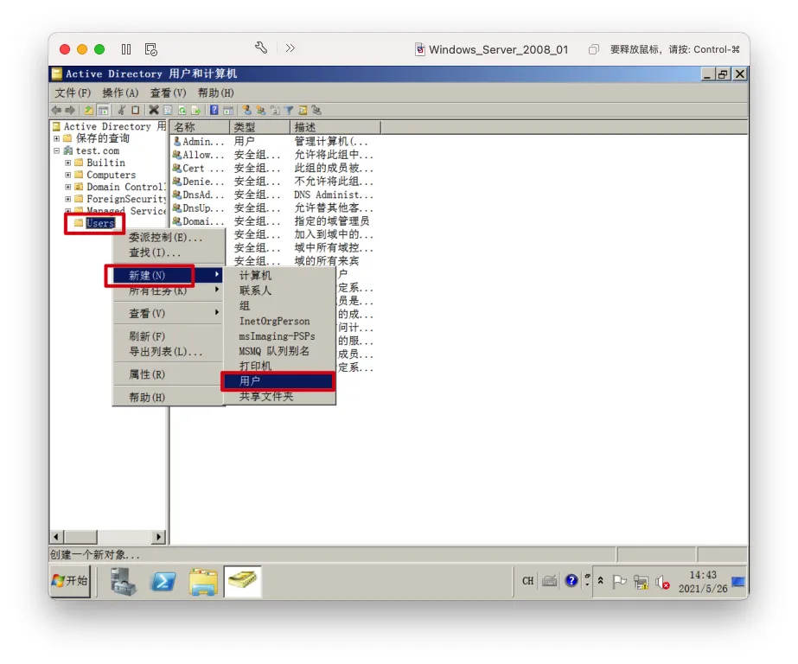Image resolution: width=798 pixels, height=664 pixels.
Task: Click the create new user toolbar icon
Action: click(x=246, y=110)
